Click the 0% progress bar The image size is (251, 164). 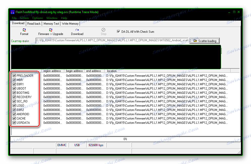pyautogui.click(x=125, y=139)
